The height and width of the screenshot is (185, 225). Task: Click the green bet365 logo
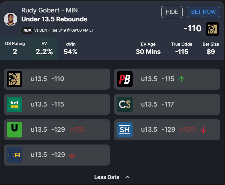(14, 104)
